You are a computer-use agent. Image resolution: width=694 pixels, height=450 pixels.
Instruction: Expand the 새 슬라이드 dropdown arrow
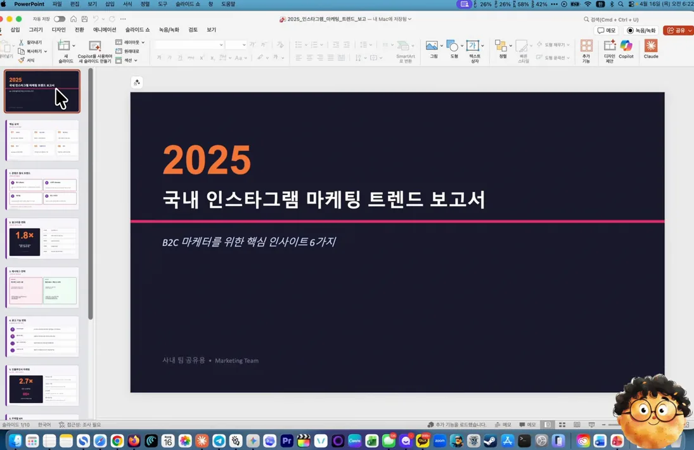click(74, 46)
